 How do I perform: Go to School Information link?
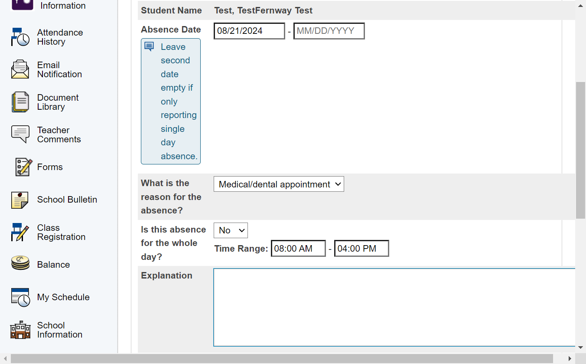point(60,330)
